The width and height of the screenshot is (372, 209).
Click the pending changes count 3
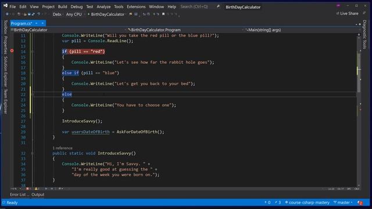[x=278, y=203]
